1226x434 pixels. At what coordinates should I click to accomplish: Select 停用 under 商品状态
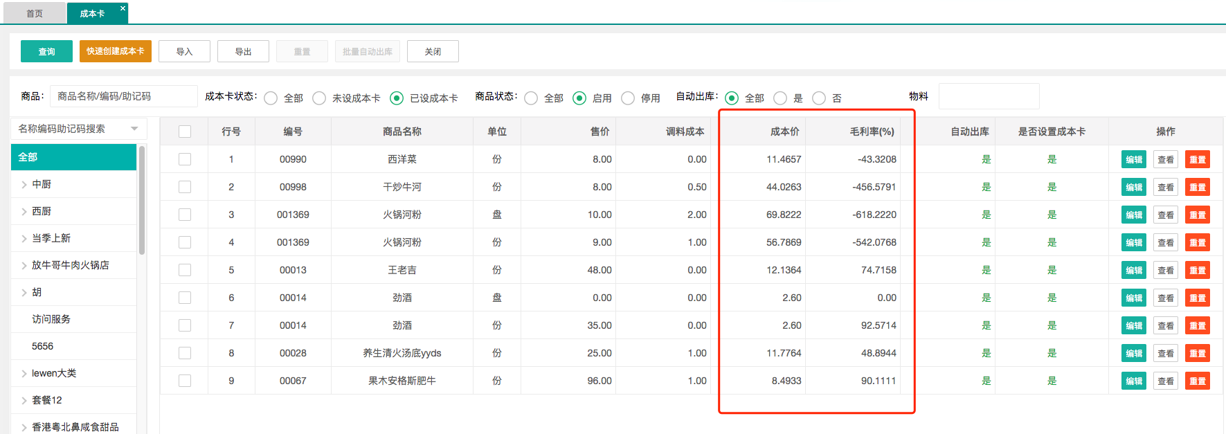(x=628, y=98)
